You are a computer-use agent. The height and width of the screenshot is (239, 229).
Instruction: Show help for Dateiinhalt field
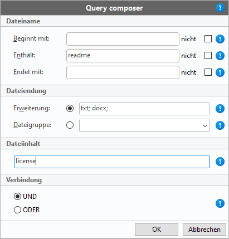tap(220, 162)
